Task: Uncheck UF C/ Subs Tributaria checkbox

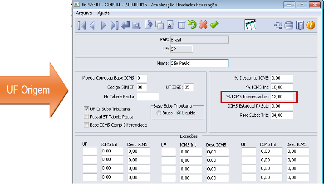Action: 86,109
